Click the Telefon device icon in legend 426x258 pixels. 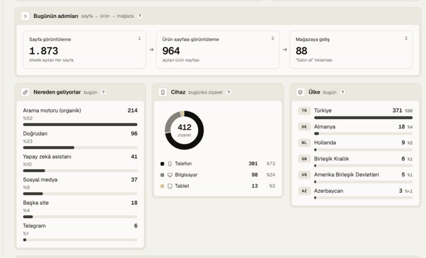170,164
